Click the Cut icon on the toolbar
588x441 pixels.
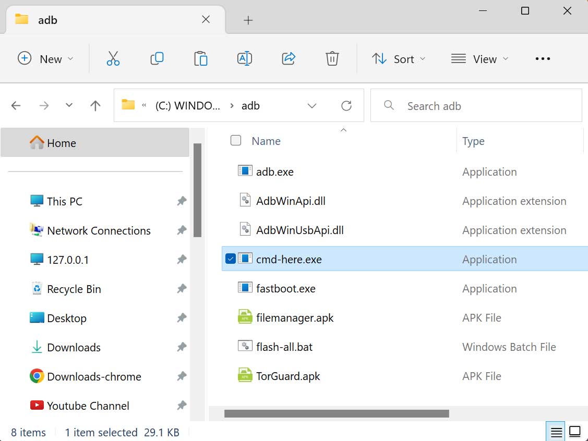[113, 58]
